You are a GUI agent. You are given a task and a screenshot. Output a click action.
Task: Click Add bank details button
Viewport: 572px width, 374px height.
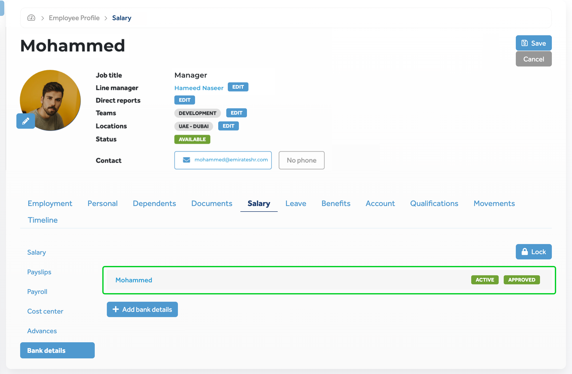click(142, 309)
